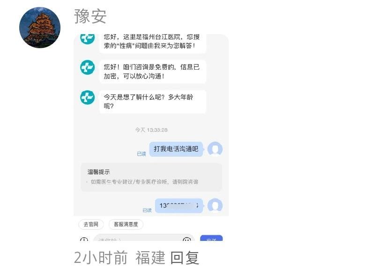Select the blurred phone number bubble
The image size is (367, 276).
click(x=179, y=205)
